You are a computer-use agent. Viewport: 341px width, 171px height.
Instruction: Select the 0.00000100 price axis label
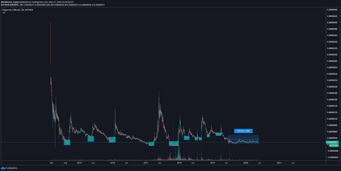pyautogui.click(x=332, y=119)
